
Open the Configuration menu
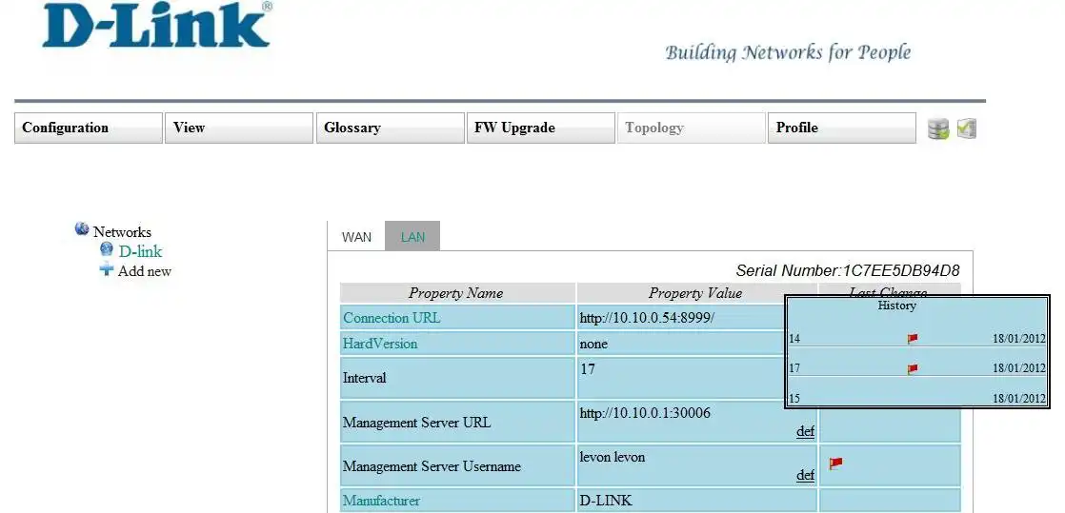pyautogui.click(x=89, y=128)
